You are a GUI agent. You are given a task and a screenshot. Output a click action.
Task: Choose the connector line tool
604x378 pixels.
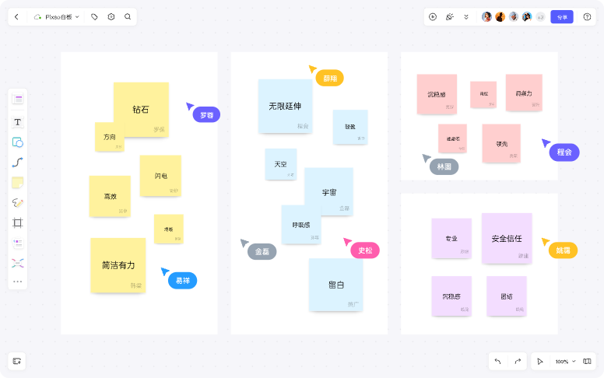18,163
